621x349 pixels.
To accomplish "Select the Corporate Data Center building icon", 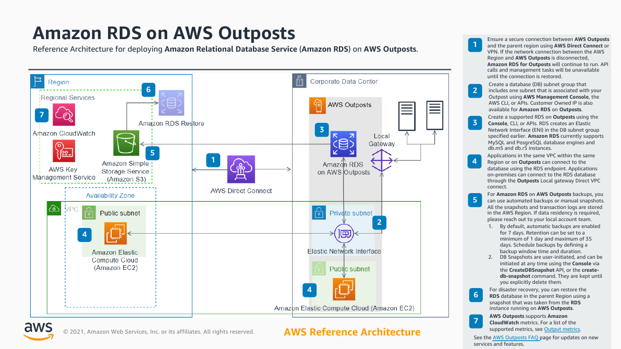I will pos(299,81).
